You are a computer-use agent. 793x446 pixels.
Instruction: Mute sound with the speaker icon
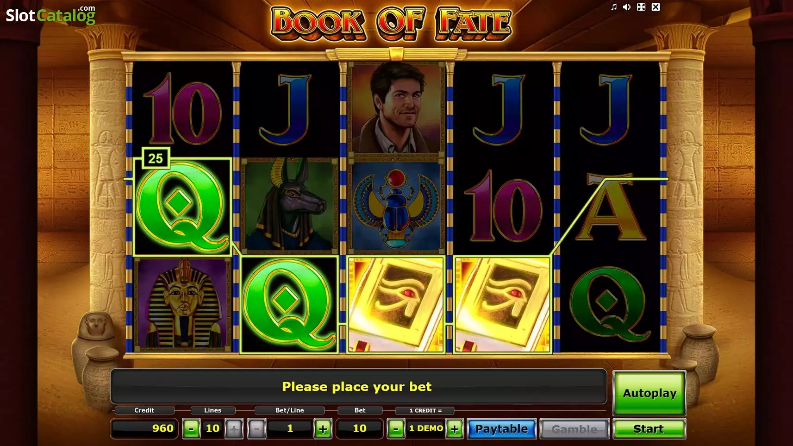(627, 7)
